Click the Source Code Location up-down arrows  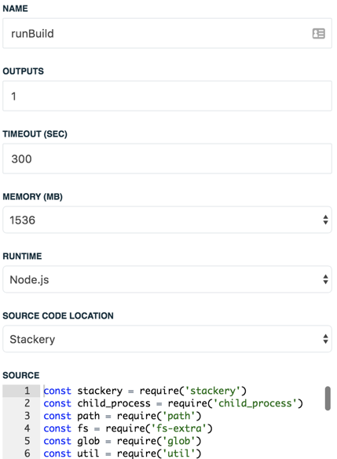(325, 339)
